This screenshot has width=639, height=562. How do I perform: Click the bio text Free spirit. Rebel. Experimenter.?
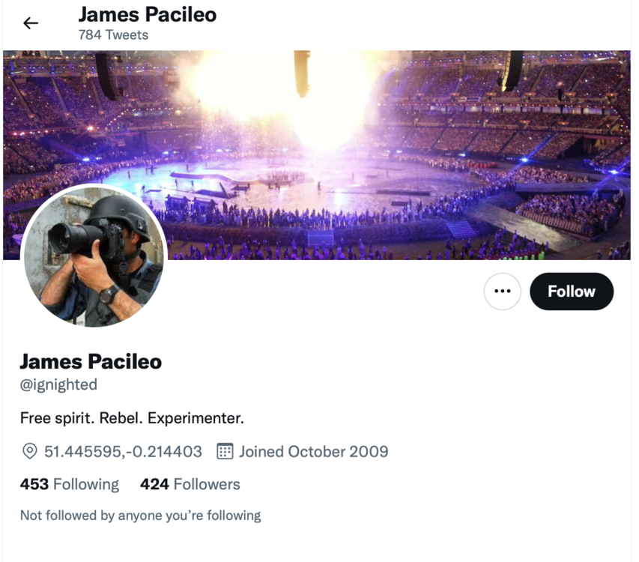pos(132,417)
